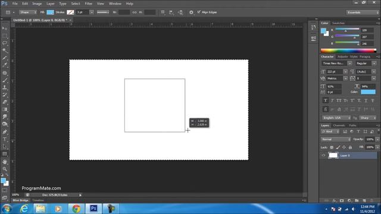Open the Shape tool mode dropdown
Viewport: 381px width, 214px height.
[x=28, y=12]
